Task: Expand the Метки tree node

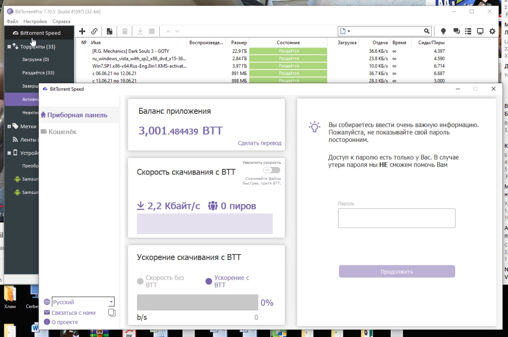Action: [x=9, y=126]
